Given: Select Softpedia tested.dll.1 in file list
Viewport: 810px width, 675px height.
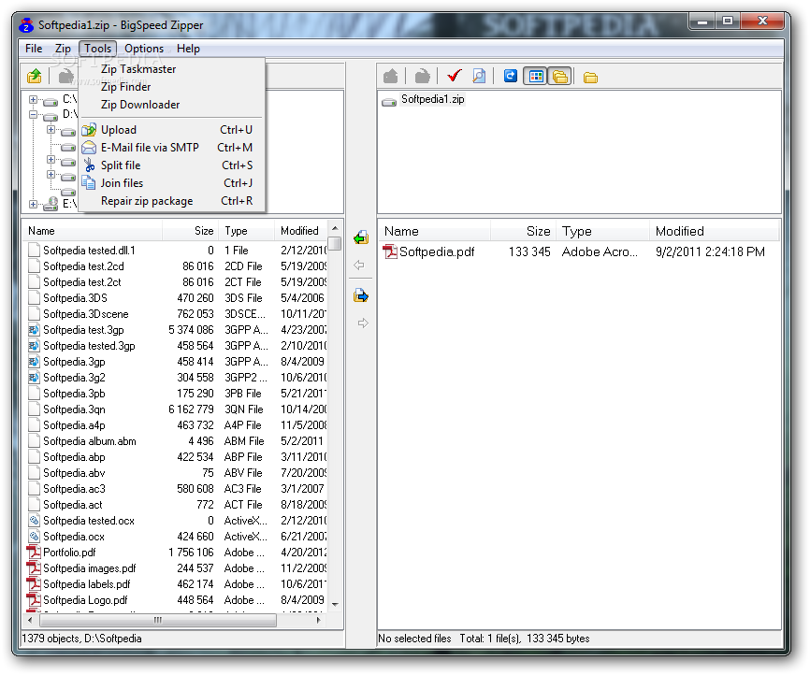Looking at the screenshot, I should click(x=176, y=251).
